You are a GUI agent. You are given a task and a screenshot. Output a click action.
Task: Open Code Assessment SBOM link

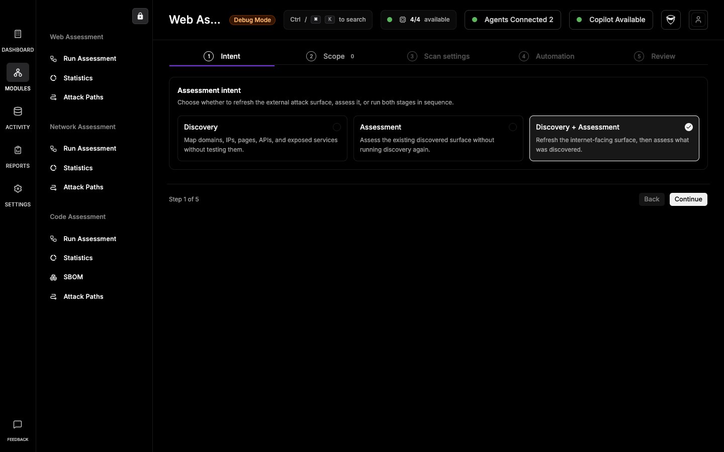(73, 277)
